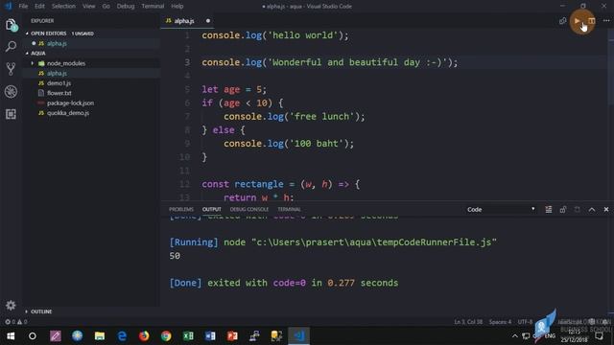
Task: Open the File menu
Action: click(x=23, y=7)
